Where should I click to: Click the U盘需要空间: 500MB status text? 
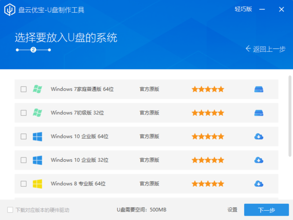coord(142,210)
